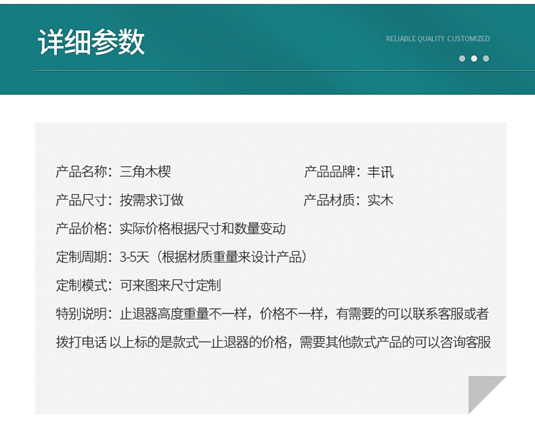Click the brand name 丰讯

pos(380,172)
